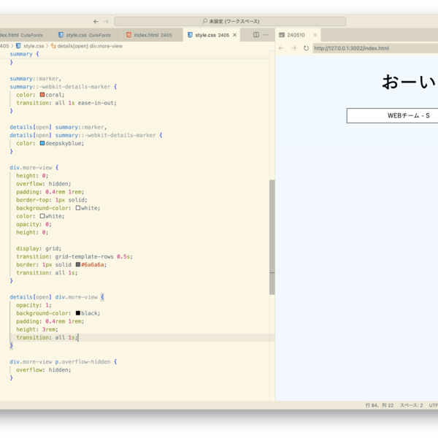Click the 'height: 3rem;' line
The width and height of the screenshot is (438, 438).
(x=37, y=330)
